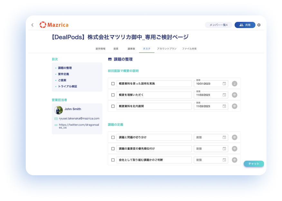Click the 初回面談で概要の説明 subsection heading
The image size is (282, 201).
pyautogui.click(x=123, y=71)
